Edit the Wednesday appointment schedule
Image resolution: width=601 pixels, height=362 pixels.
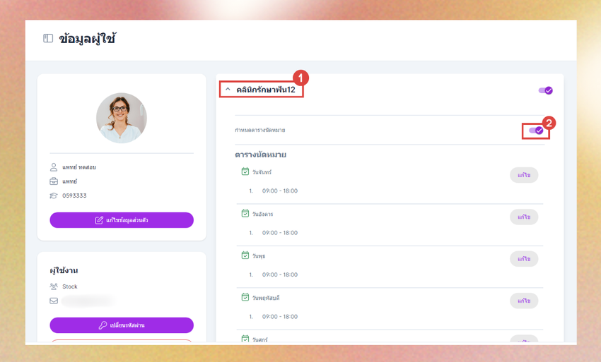pyautogui.click(x=524, y=259)
